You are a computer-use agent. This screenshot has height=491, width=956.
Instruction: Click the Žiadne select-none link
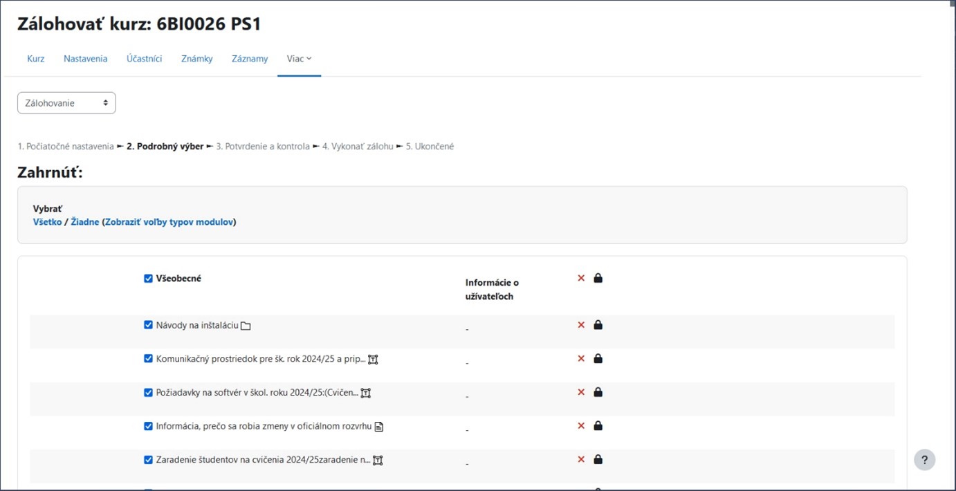pos(84,222)
